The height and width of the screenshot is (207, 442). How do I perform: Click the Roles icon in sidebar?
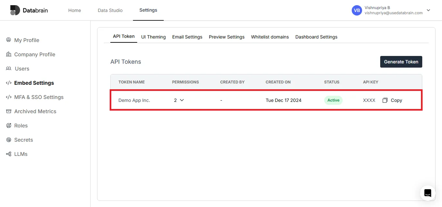9,125
